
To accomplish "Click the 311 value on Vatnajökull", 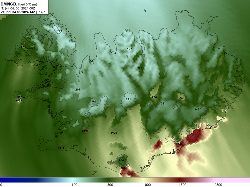I will click(163, 103).
